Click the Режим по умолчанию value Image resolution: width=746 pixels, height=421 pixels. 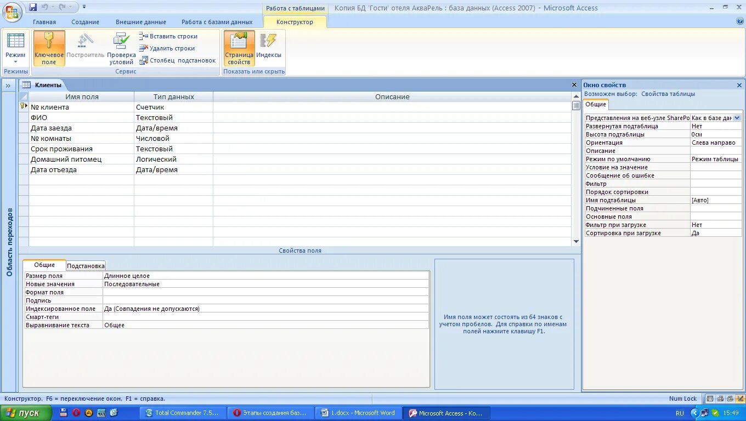coord(716,159)
